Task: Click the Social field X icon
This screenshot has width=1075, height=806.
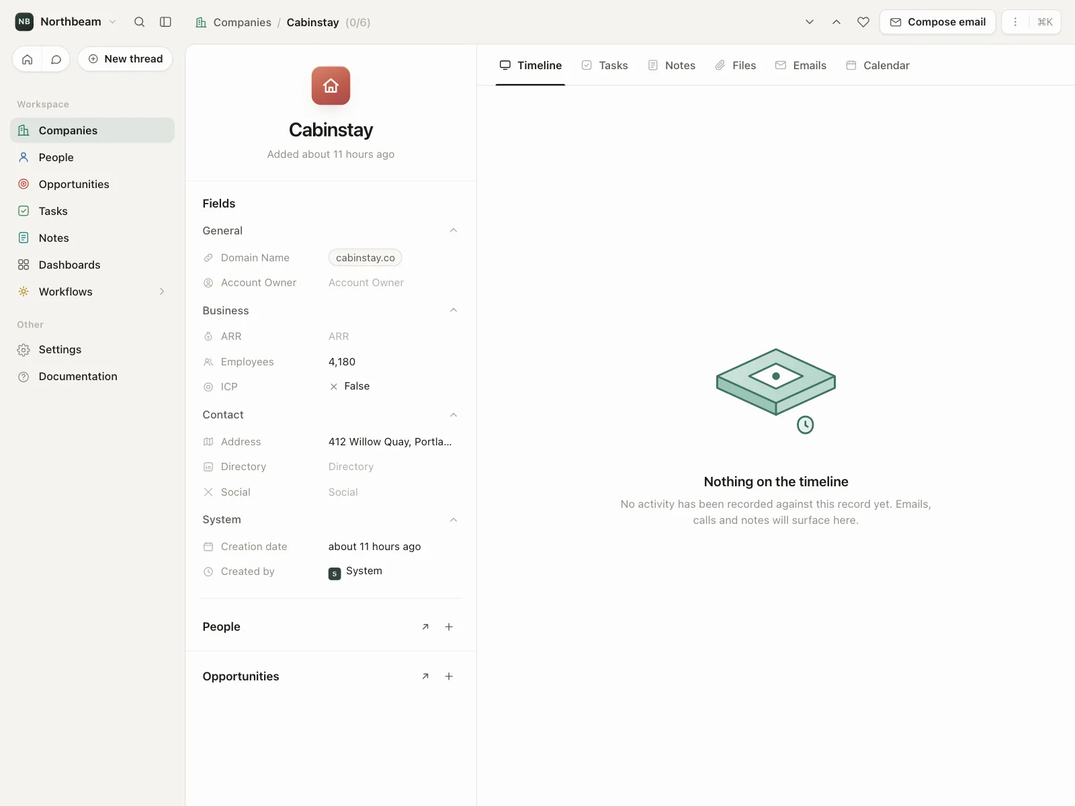Action: pyautogui.click(x=208, y=492)
